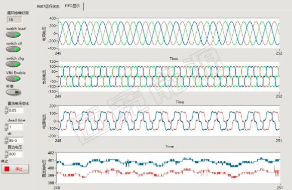Click the DC-side voltage chart at bottom
292x190 pixels.
(169, 168)
